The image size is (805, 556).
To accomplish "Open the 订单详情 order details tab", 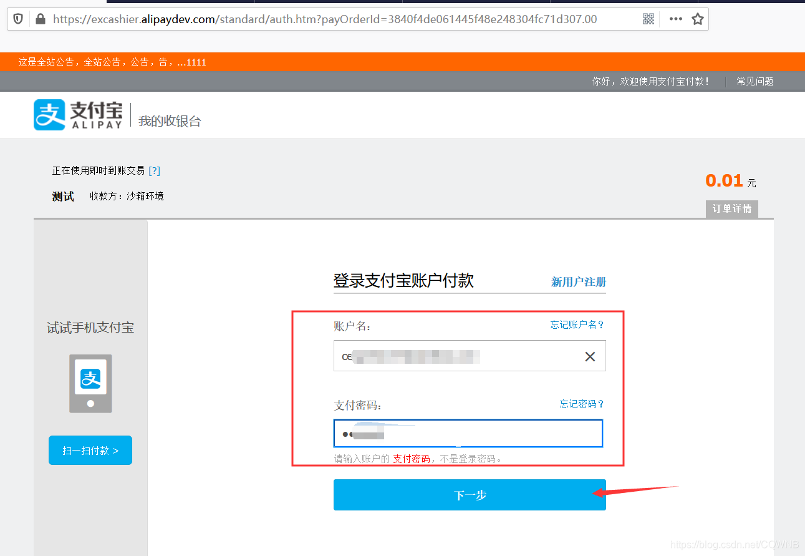I will pos(732,208).
